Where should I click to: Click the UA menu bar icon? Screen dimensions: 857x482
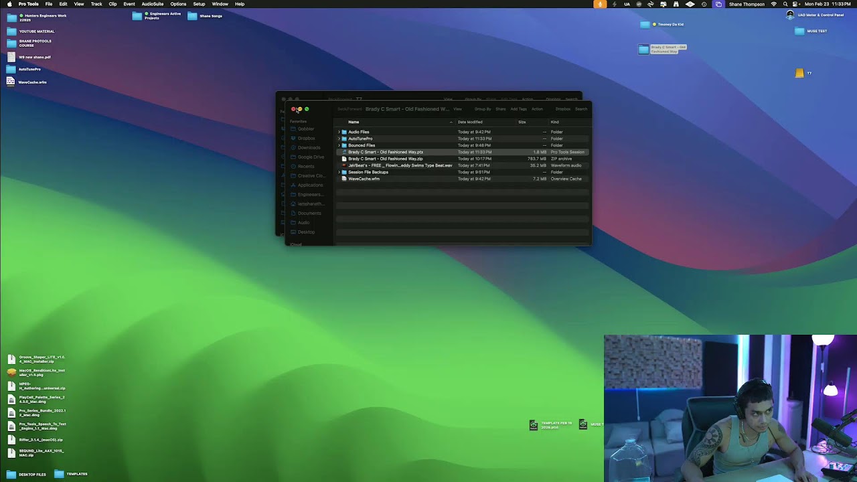627,4
